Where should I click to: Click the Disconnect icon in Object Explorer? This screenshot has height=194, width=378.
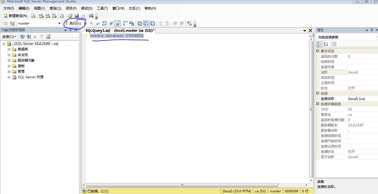[29, 36]
